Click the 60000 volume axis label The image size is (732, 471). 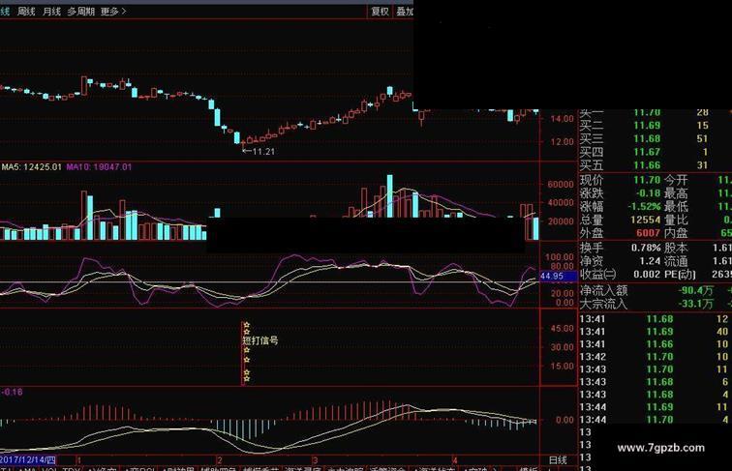pyautogui.click(x=561, y=184)
